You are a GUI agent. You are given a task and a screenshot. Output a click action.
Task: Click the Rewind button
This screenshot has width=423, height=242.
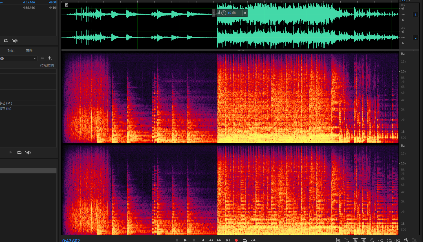click(x=211, y=240)
